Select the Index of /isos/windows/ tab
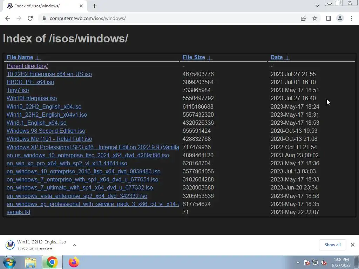 pyautogui.click(x=45, y=6)
